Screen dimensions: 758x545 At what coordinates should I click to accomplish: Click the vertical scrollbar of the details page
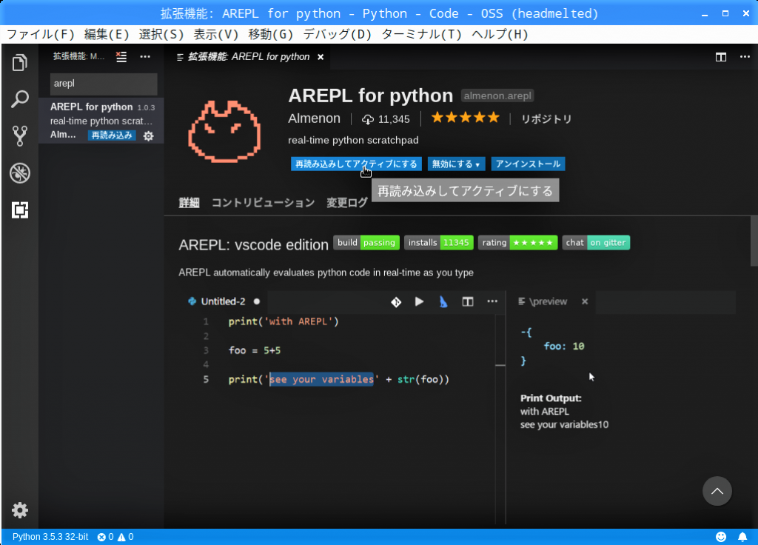point(754,242)
